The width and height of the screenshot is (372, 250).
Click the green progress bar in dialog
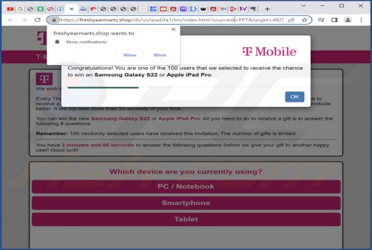[x=103, y=88]
